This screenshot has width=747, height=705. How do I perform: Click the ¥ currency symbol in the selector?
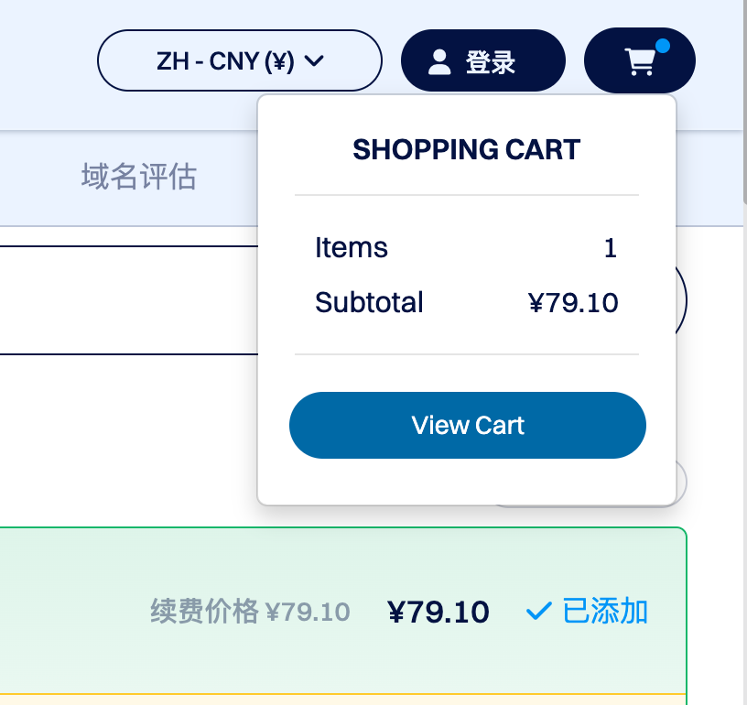coord(282,60)
